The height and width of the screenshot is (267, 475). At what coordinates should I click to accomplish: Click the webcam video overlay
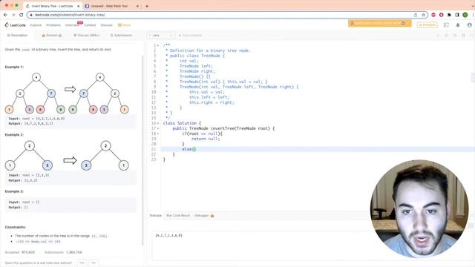[419, 209]
